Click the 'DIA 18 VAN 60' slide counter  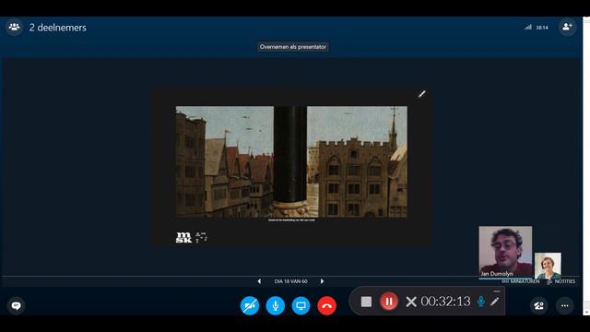291,281
